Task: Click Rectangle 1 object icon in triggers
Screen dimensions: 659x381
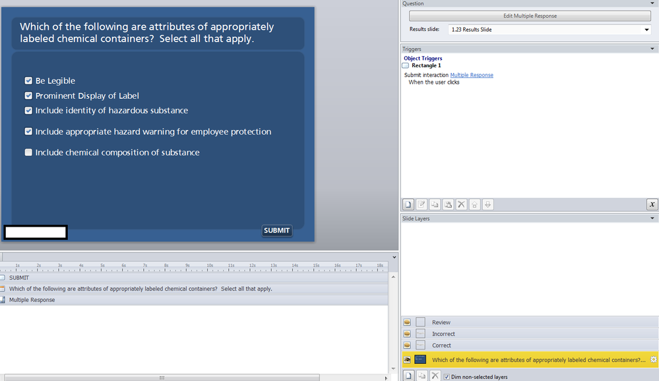Action: tap(406, 65)
